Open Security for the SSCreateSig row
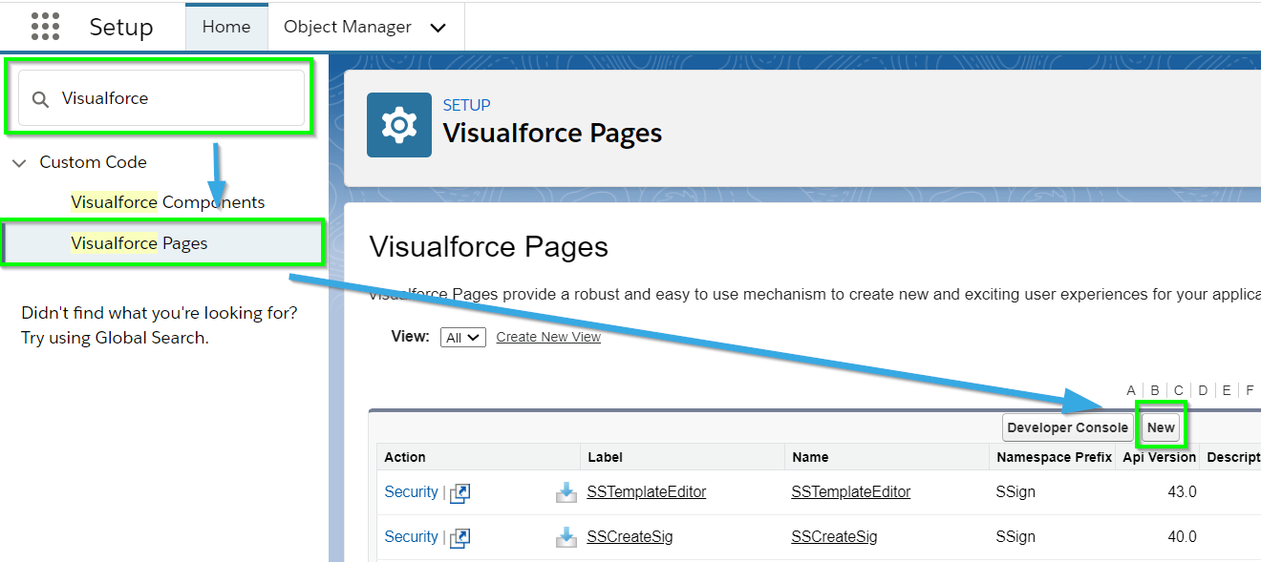The height and width of the screenshot is (562, 1261). (411, 537)
